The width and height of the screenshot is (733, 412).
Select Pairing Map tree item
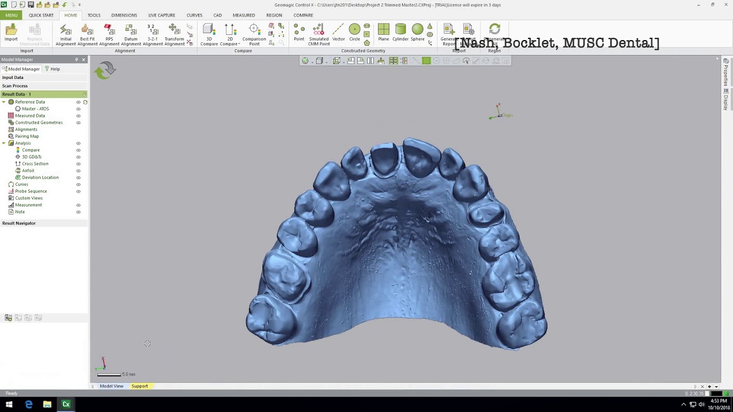(27, 136)
